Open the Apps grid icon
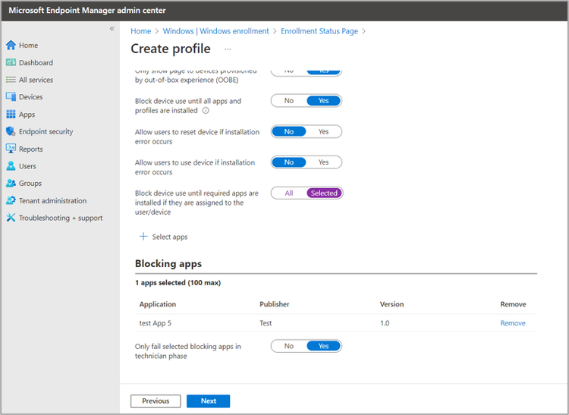Screen dimensions: 569x415 (11, 115)
